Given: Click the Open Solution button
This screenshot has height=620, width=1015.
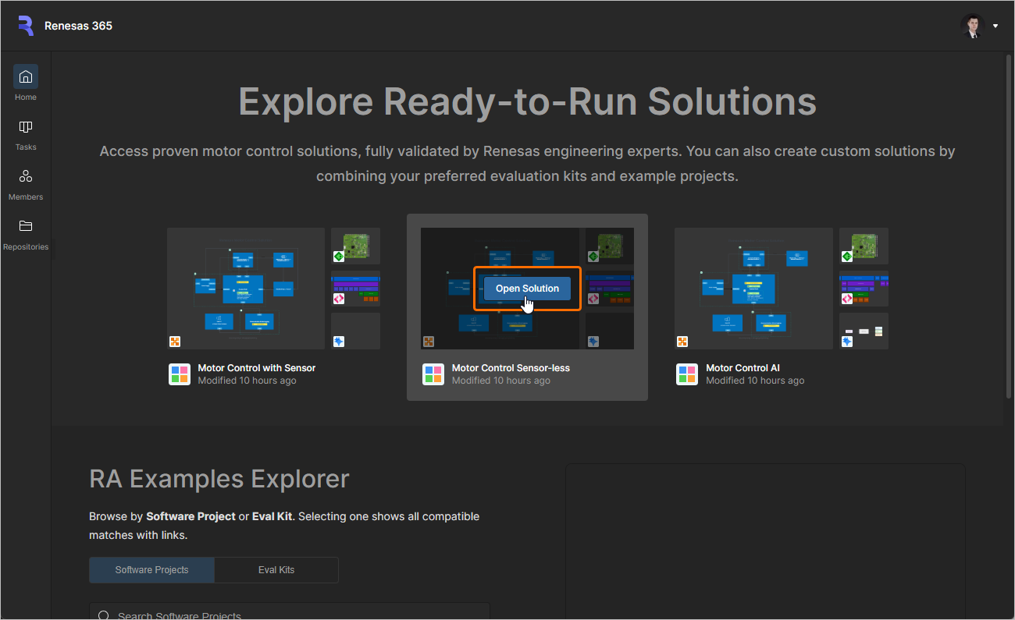Looking at the screenshot, I should [527, 289].
